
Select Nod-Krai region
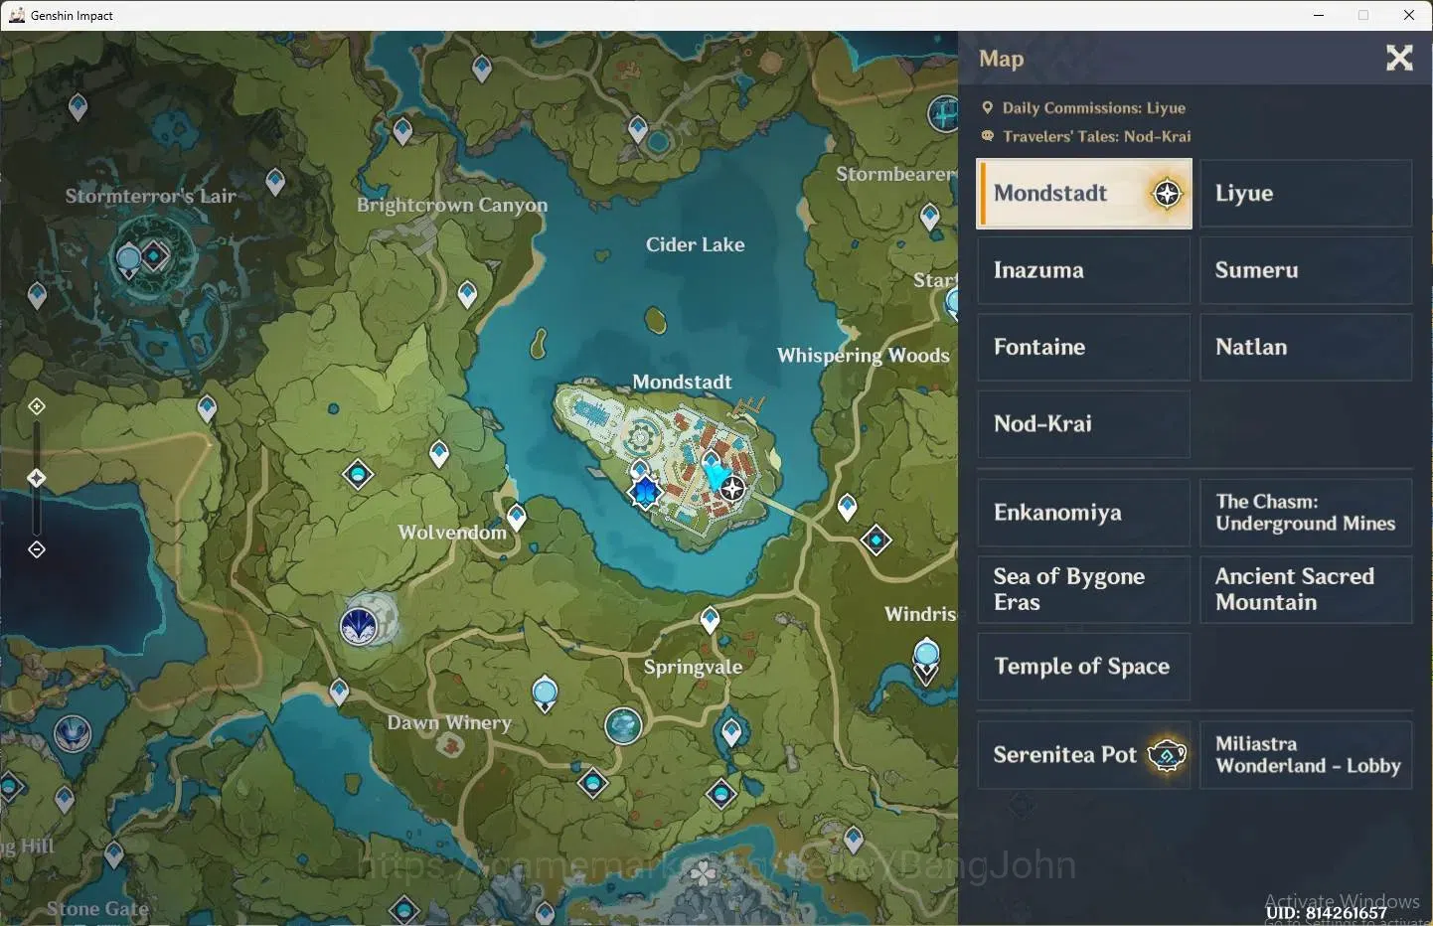[1083, 424]
